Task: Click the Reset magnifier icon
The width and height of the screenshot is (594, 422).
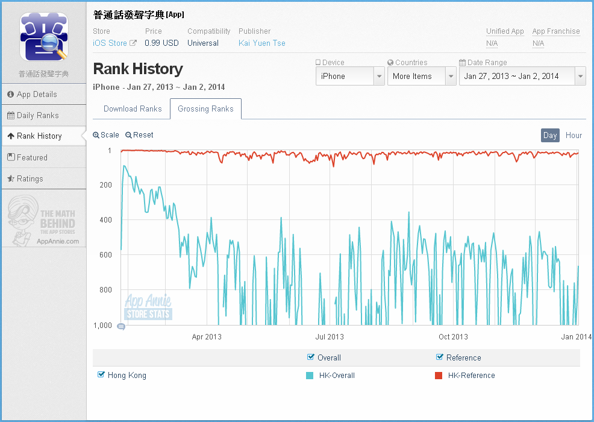Action: (128, 136)
